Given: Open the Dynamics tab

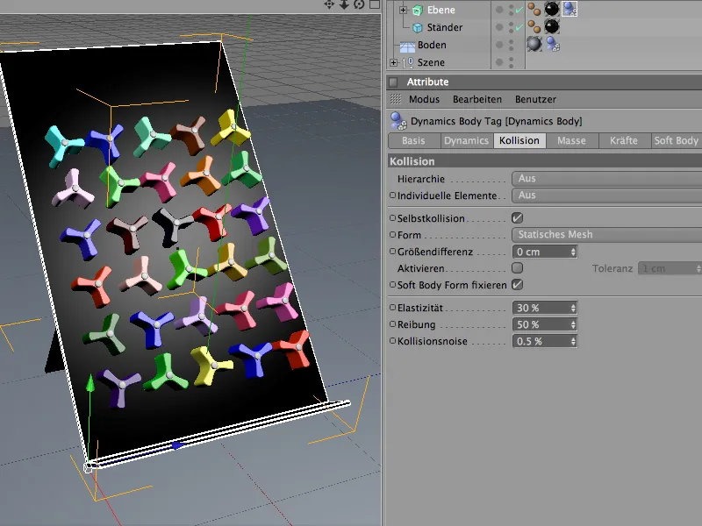Looking at the screenshot, I should tap(466, 141).
